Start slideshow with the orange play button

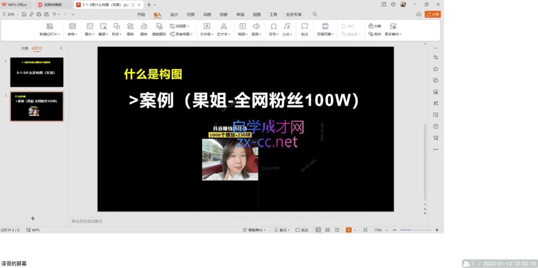pos(348,230)
